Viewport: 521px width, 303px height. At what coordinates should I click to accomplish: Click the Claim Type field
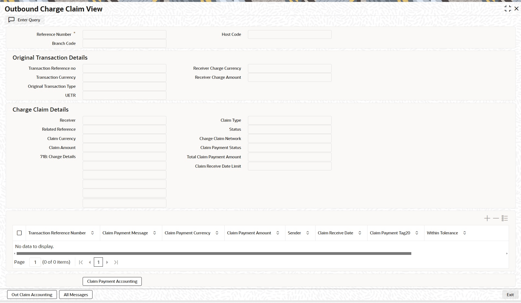pos(290,120)
